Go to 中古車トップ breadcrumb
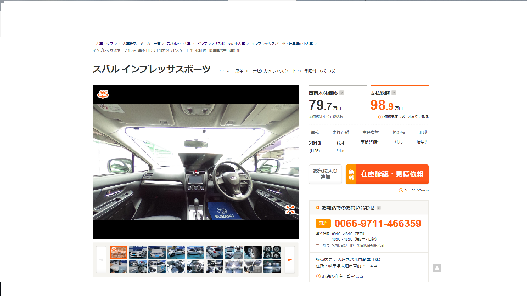Image resolution: width=527 pixels, height=296 pixels. (x=103, y=44)
